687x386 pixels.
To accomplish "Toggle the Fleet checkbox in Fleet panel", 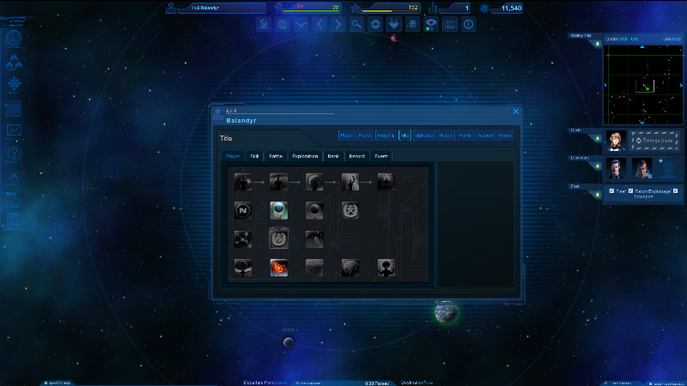I will pyautogui.click(x=611, y=190).
